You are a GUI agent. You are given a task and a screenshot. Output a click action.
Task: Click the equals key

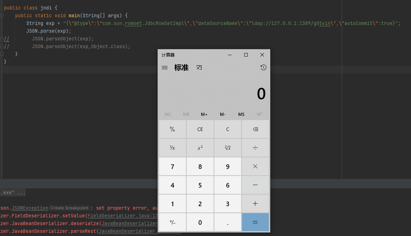pyautogui.click(x=255, y=222)
